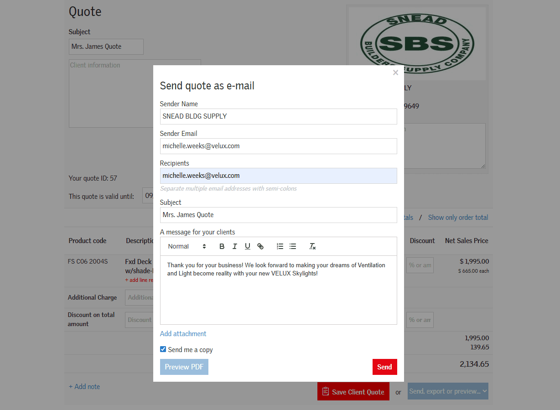Click product discount percent field
This screenshot has width=560, height=410.
420,265
